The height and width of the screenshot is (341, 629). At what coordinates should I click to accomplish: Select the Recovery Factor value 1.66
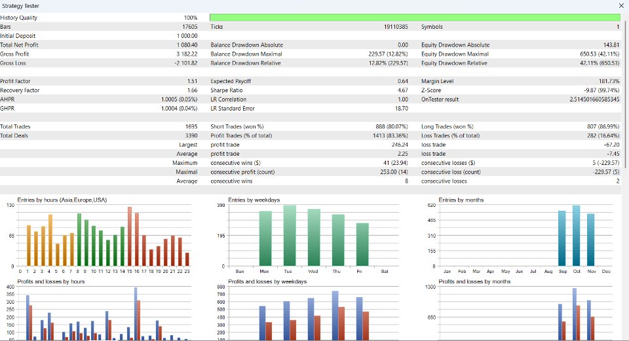[x=193, y=90]
